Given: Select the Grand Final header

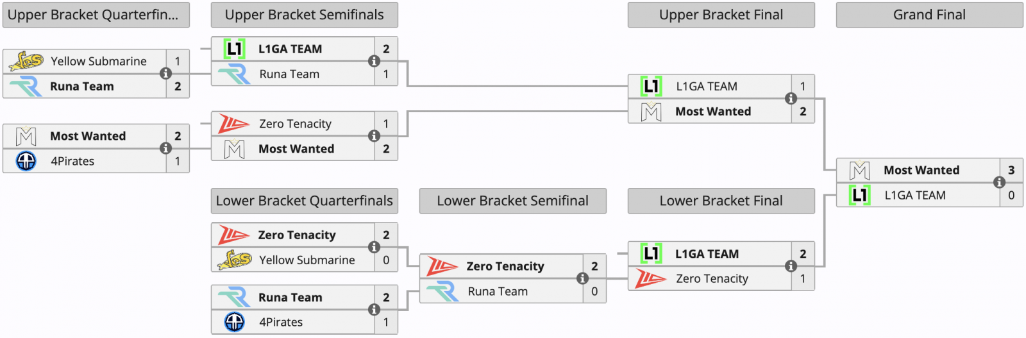Looking at the screenshot, I should tap(929, 15).
